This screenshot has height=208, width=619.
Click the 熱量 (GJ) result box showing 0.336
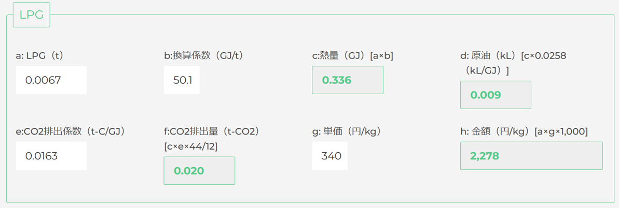click(x=348, y=80)
